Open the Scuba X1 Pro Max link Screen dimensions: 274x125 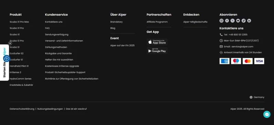click(19, 22)
